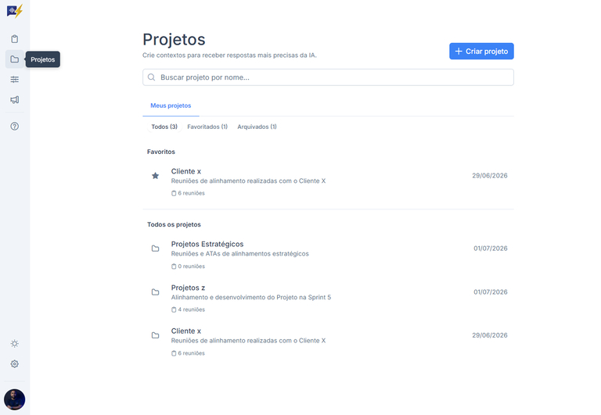Click the Reuniões e ATAs de alinhamentos estratégicos description
The width and height of the screenshot is (601, 415).
pos(240,254)
